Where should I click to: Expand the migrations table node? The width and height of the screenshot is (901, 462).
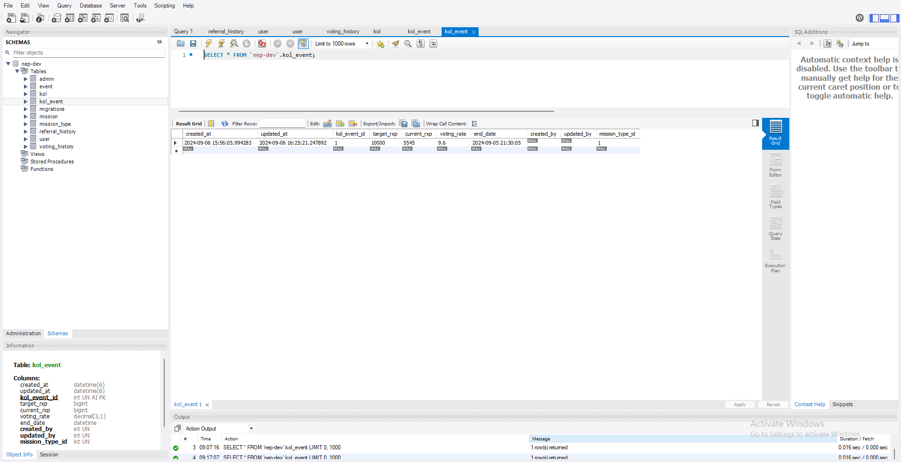[x=26, y=109]
